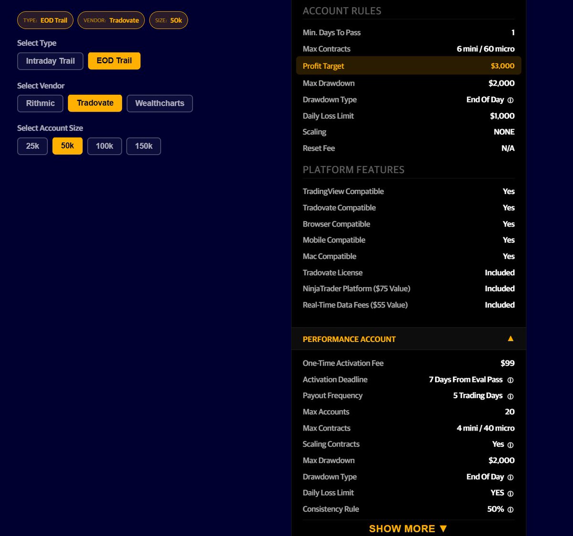
Task: Open info icon beside Consistency Rule 50%
Action: [x=510, y=510]
